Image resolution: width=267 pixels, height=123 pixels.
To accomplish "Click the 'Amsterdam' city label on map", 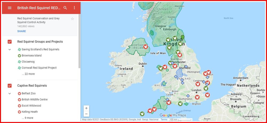I will [x=240, y=78].
